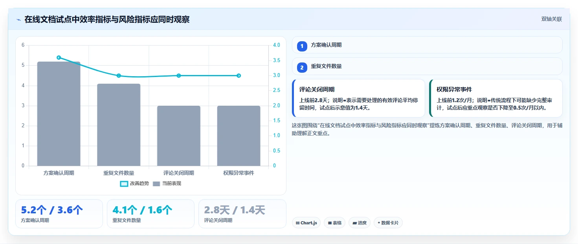Select the 进度 tag
The height and width of the screenshot is (244, 578).
pyautogui.click(x=360, y=223)
